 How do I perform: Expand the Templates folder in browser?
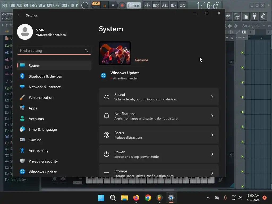pyautogui.click(x=16, y=180)
